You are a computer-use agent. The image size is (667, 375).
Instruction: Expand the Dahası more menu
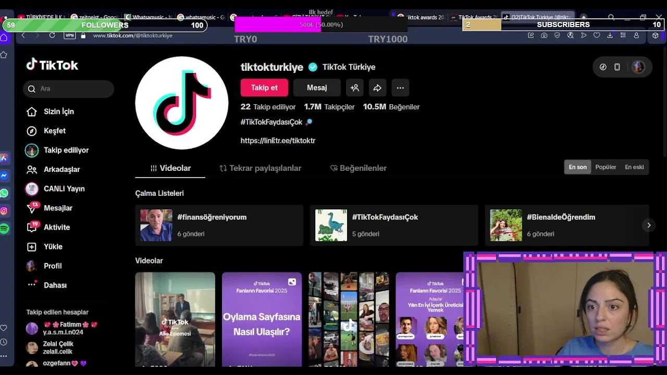coord(46,285)
